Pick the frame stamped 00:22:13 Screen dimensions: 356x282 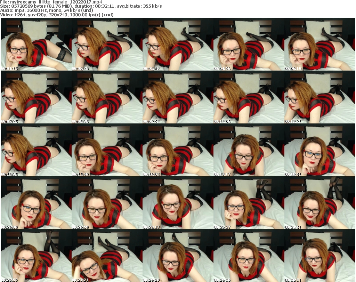coord(178,203)
